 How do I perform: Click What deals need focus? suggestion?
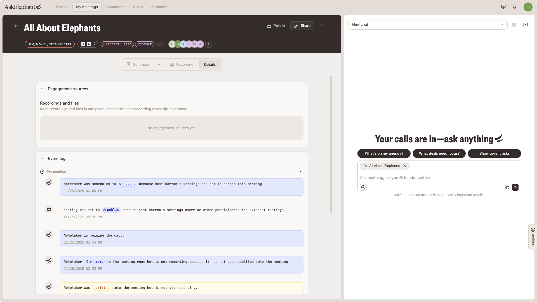click(x=439, y=154)
